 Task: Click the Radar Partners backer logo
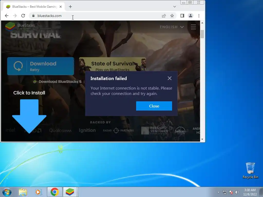[118, 131]
